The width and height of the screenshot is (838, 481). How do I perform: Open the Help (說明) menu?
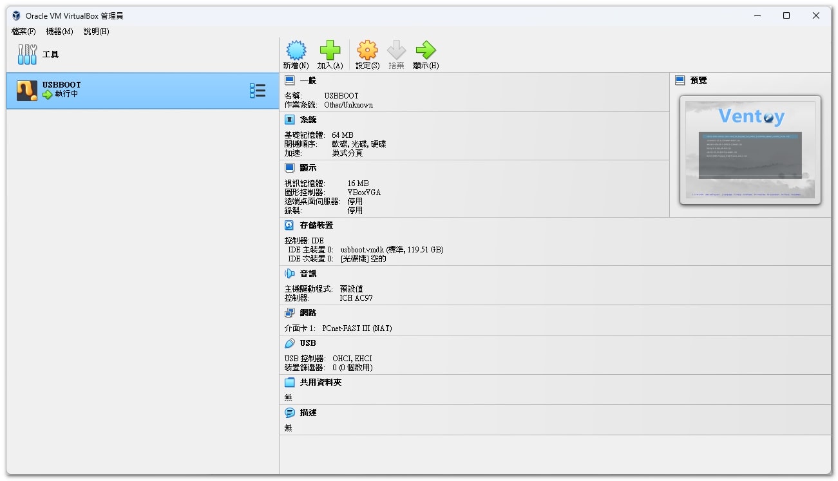coord(97,32)
